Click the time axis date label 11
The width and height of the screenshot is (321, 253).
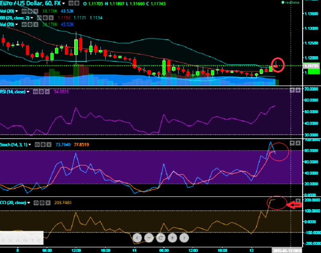(x=134, y=250)
